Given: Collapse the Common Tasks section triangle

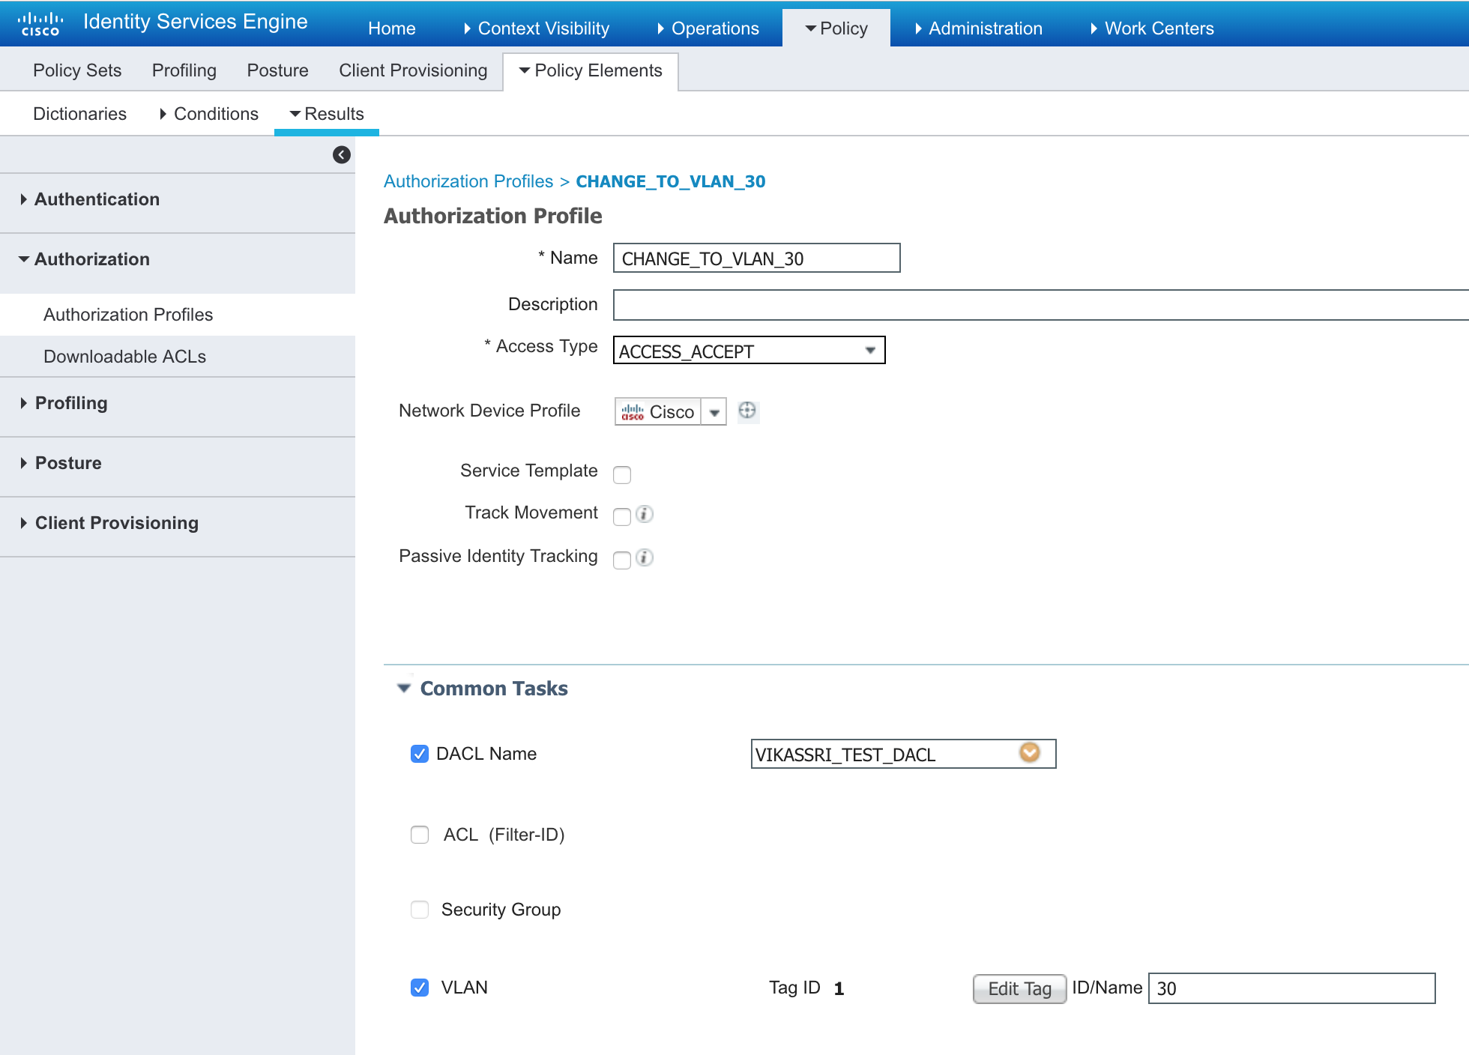Looking at the screenshot, I should pos(404,688).
